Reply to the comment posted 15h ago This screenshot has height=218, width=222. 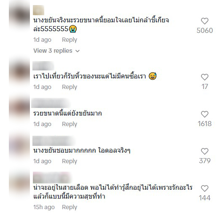70,207
